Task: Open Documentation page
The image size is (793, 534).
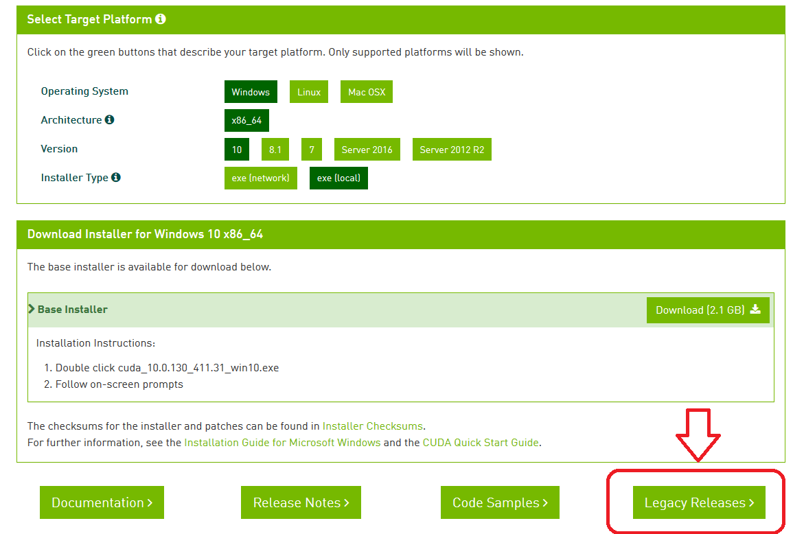Action: (102, 502)
